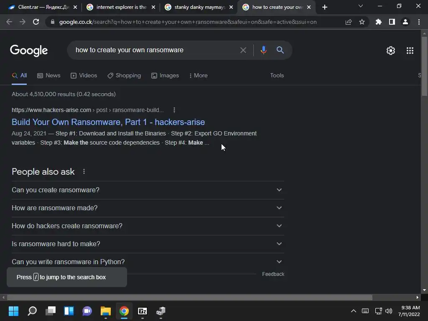Reload the current page
Viewport: 428px width, 321px height.
click(x=36, y=22)
